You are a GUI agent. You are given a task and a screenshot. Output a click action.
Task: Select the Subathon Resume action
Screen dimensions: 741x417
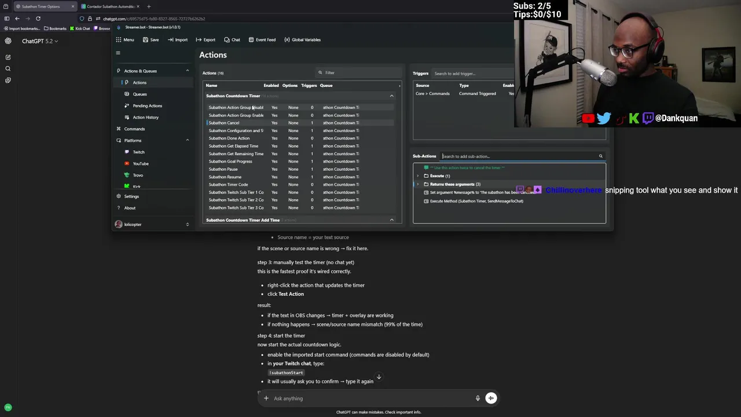click(300, 177)
